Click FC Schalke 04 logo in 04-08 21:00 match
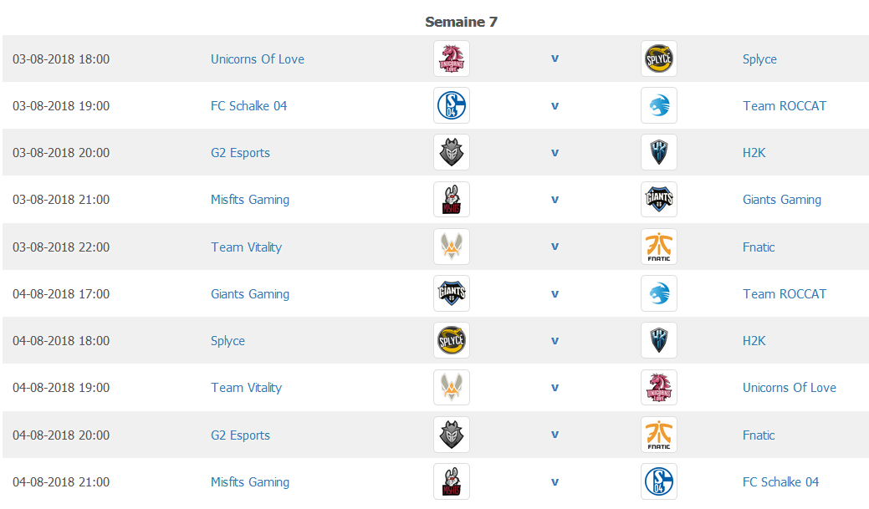 coord(659,481)
